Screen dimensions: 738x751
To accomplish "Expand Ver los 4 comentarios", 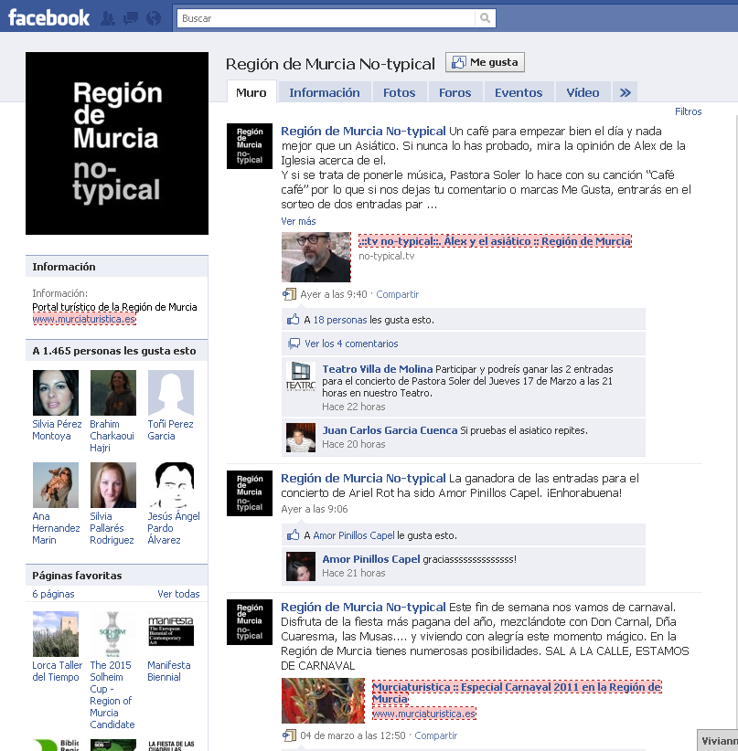I will pyautogui.click(x=351, y=344).
